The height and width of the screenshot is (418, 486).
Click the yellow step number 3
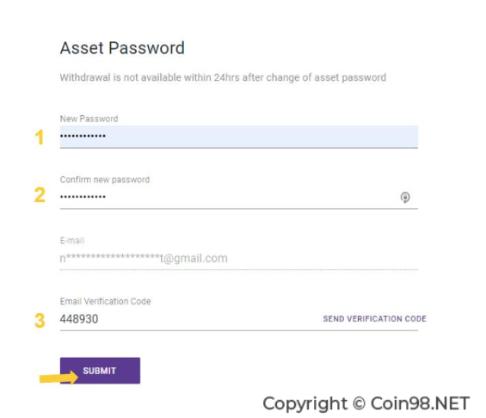point(40,321)
